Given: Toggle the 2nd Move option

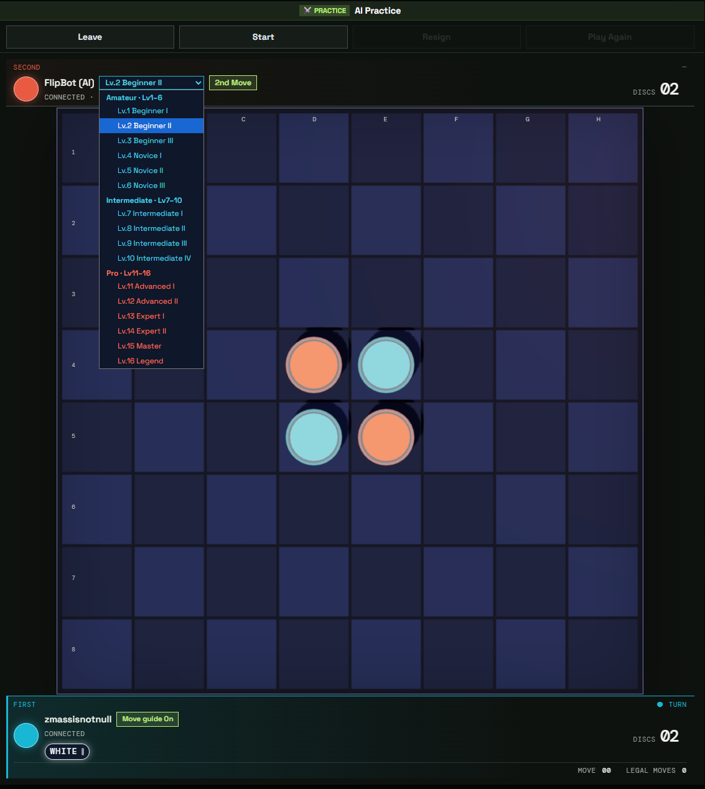Looking at the screenshot, I should tap(233, 83).
